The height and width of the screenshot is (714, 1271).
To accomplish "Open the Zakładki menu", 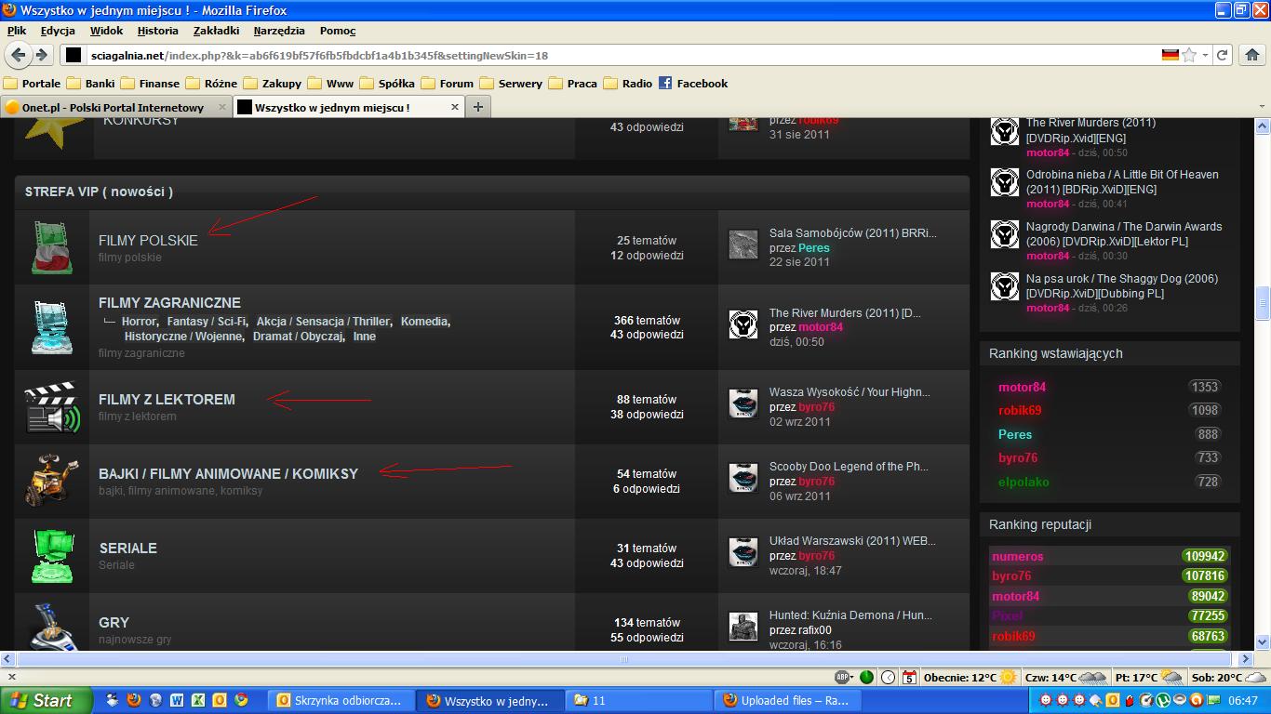I will coord(216,31).
